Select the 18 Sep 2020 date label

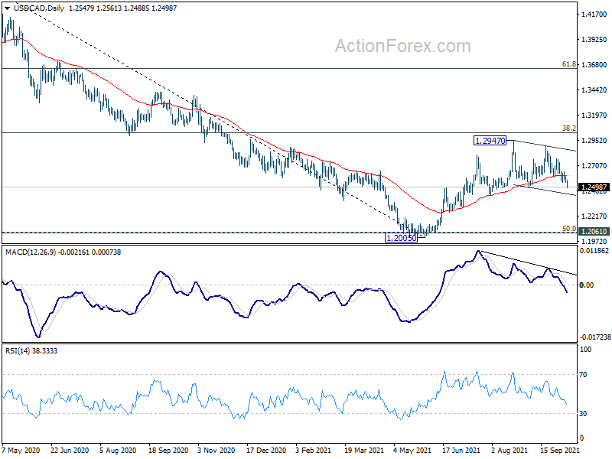coord(168,451)
